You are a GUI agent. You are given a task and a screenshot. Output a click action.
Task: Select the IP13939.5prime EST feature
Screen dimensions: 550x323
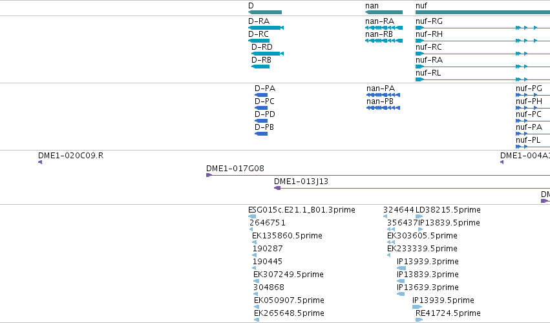[x=417, y=307]
